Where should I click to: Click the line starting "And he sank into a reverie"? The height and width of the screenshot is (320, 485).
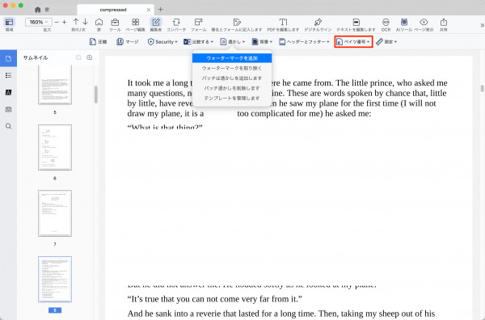281,314
